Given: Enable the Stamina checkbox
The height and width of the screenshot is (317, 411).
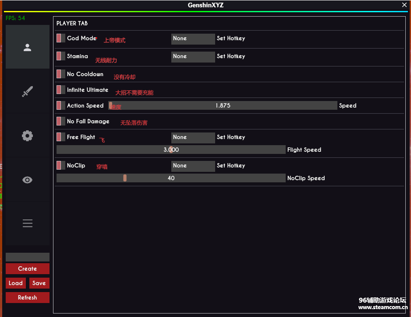Looking at the screenshot, I should tap(61, 56).
